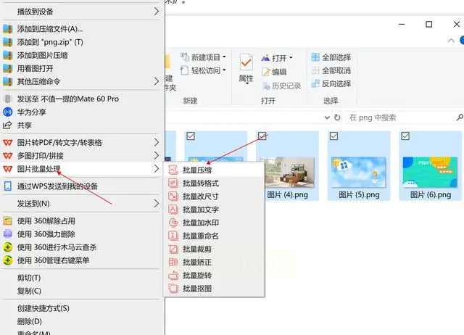Select the 图片 (4).png room thumbnail
This screenshot has width=464, height=335.
point(290,173)
